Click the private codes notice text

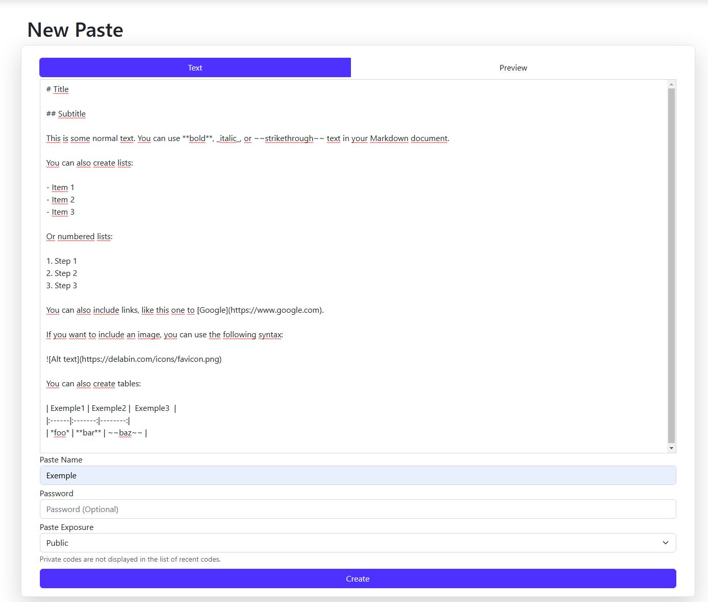coord(130,559)
